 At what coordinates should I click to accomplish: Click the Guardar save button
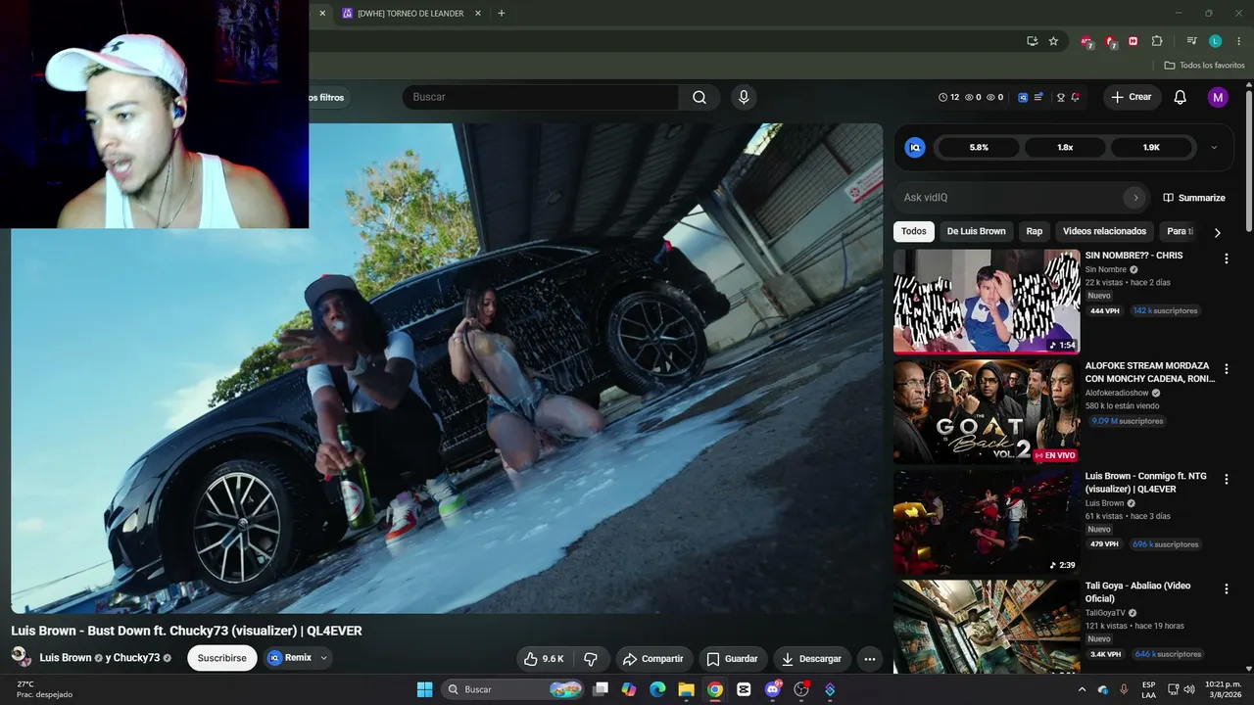click(733, 659)
